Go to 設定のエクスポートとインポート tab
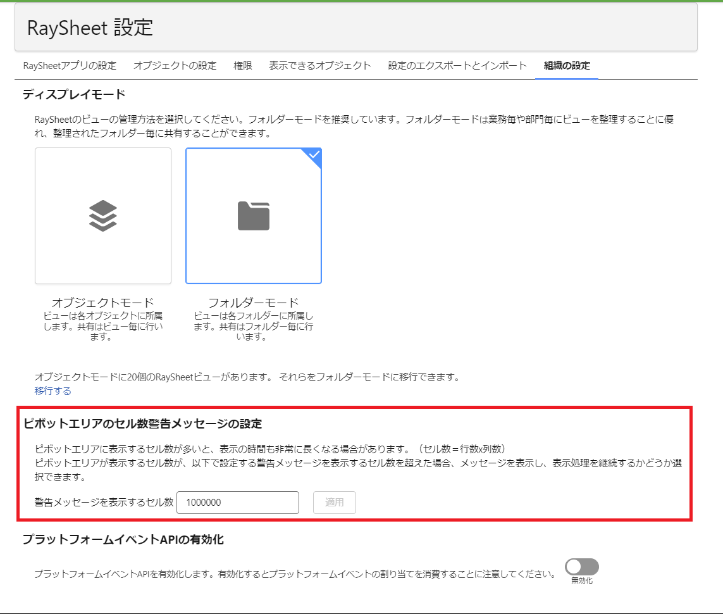723x614 pixels. point(457,65)
